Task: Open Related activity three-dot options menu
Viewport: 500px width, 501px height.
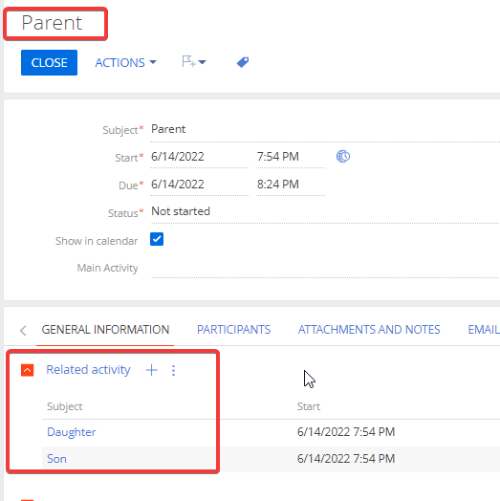Action: 173,370
